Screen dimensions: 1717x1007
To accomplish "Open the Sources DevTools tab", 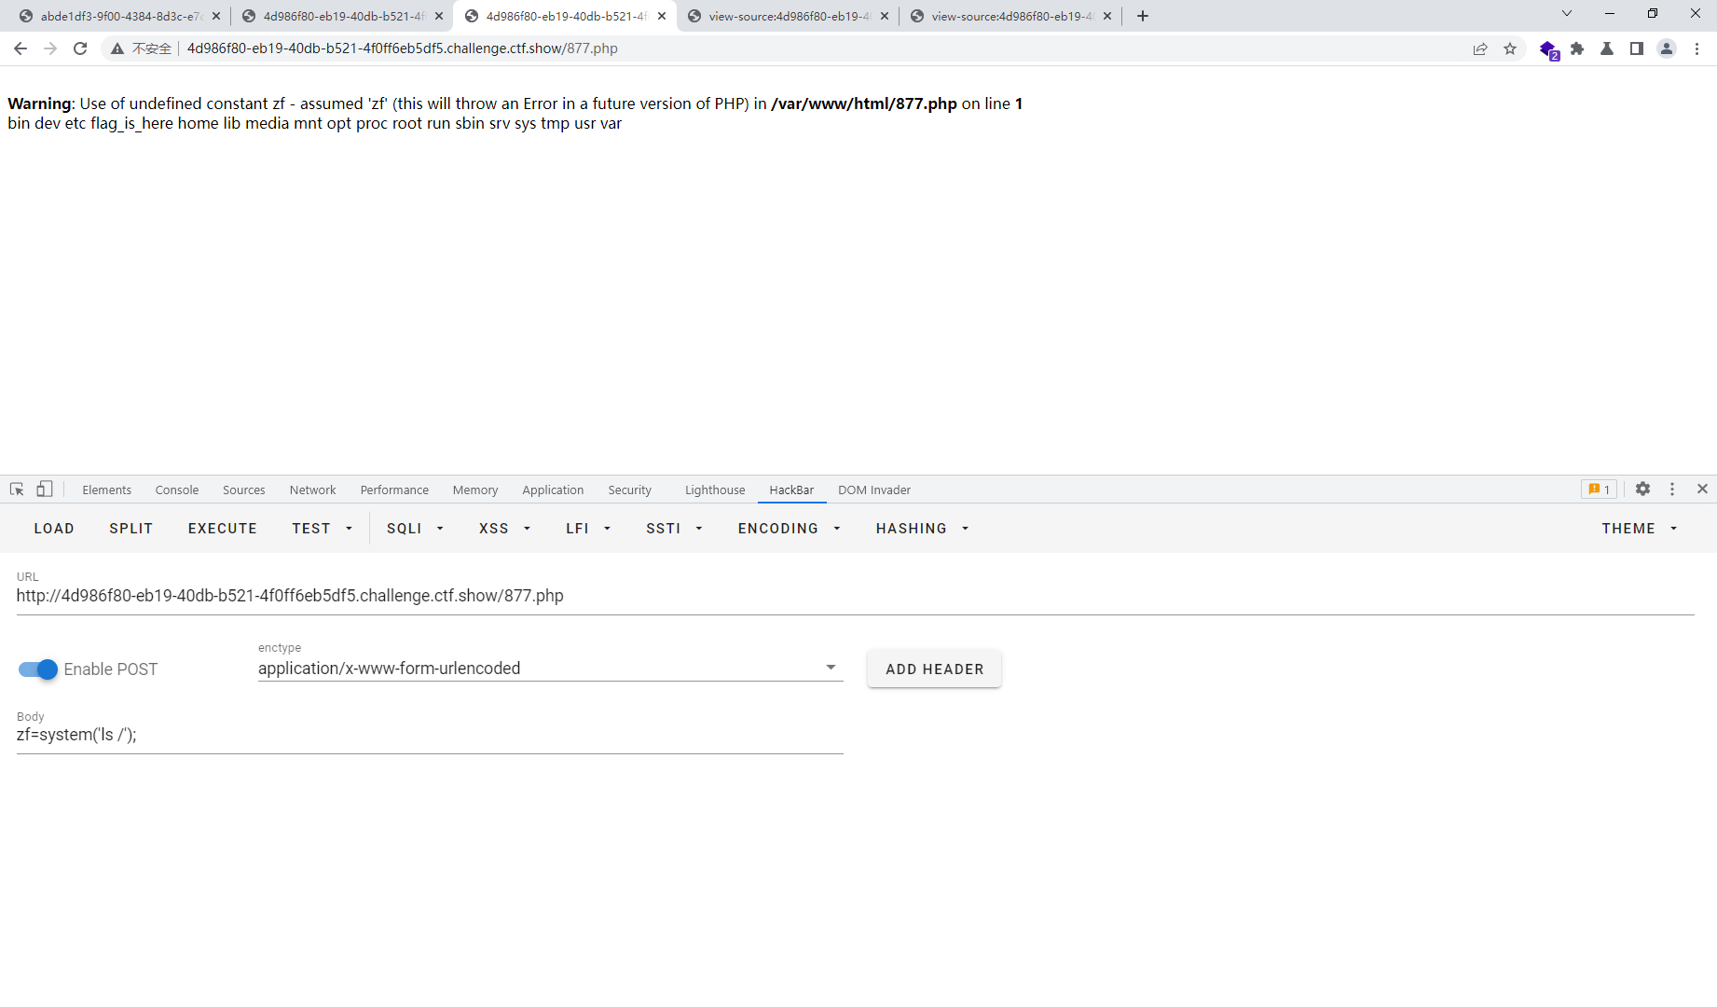I will [x=244, y=490].
